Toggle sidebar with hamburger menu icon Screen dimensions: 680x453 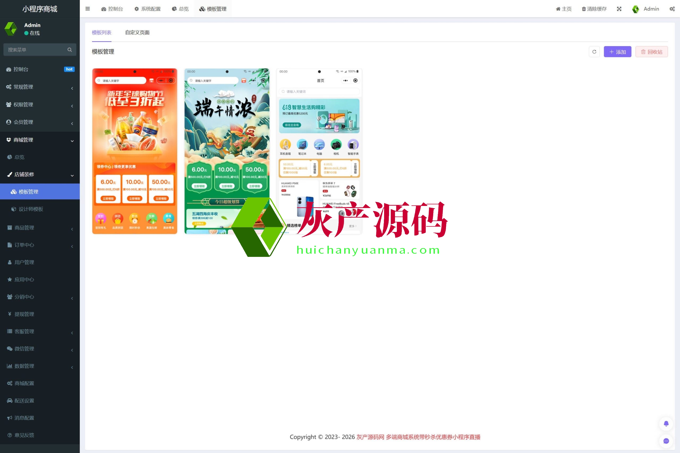pyautogui.click(x=88, y=9)
